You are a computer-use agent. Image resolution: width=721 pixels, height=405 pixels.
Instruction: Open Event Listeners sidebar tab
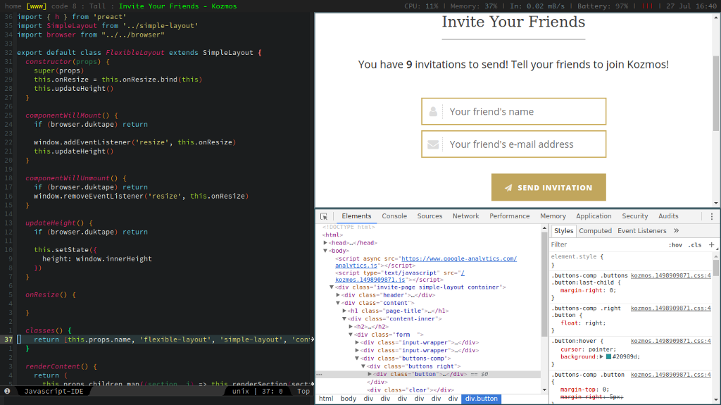pos(641,230)
